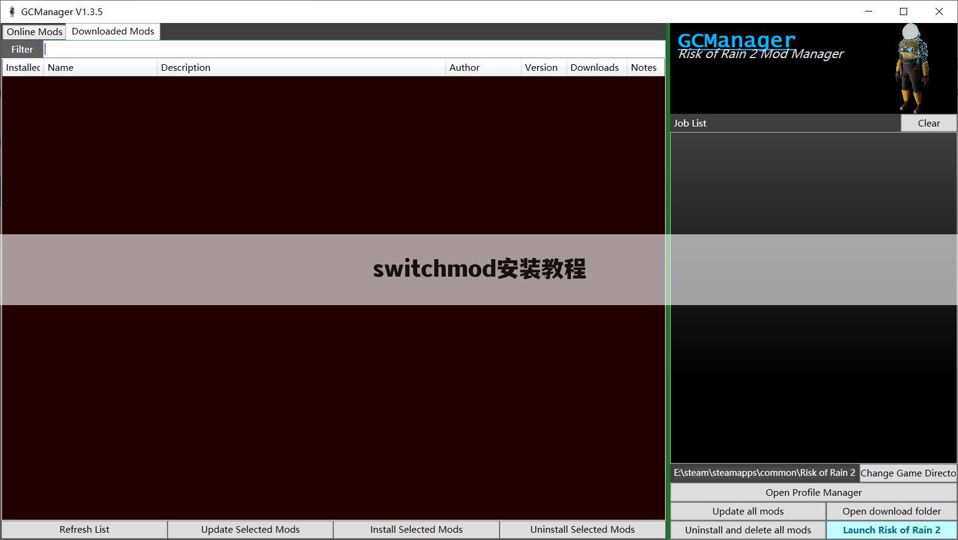Open the Profile Manager
This screenshot has width=958, height=540.
point(813,492)
